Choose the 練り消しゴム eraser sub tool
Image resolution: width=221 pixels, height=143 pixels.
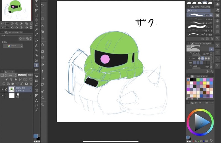[x=199, y=23]
